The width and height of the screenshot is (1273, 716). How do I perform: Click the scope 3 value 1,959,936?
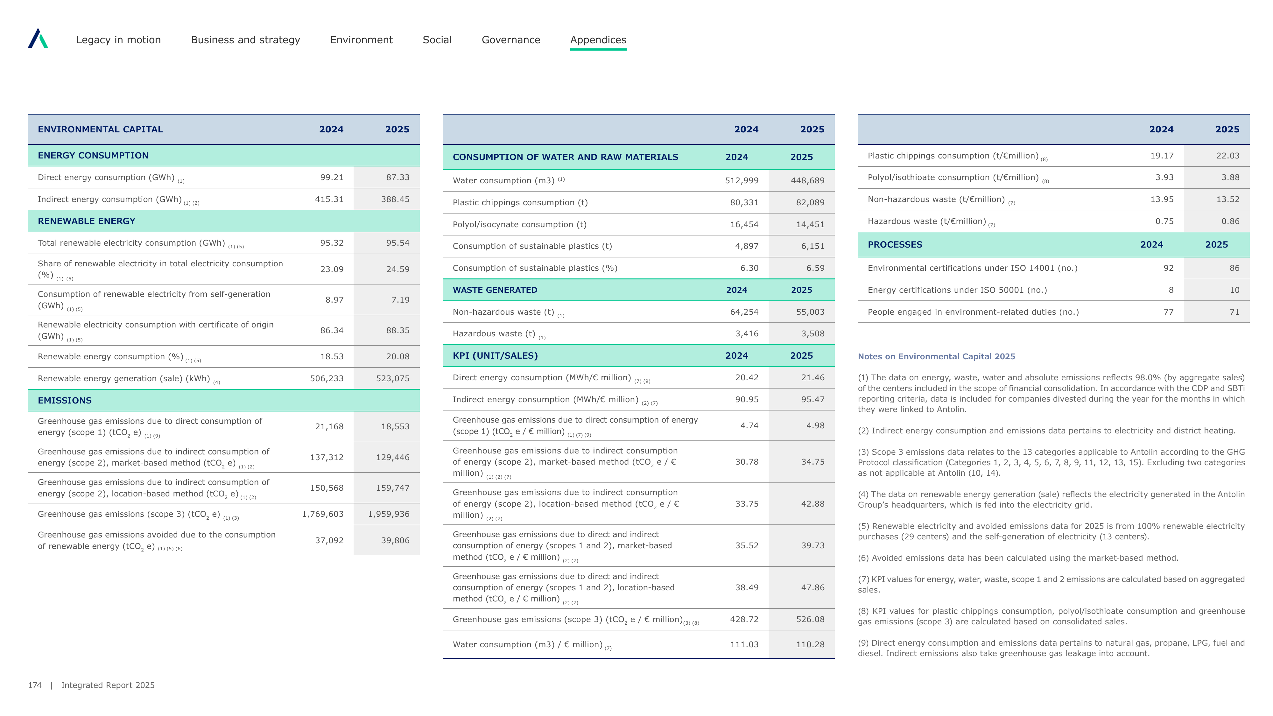click(388, 514)
